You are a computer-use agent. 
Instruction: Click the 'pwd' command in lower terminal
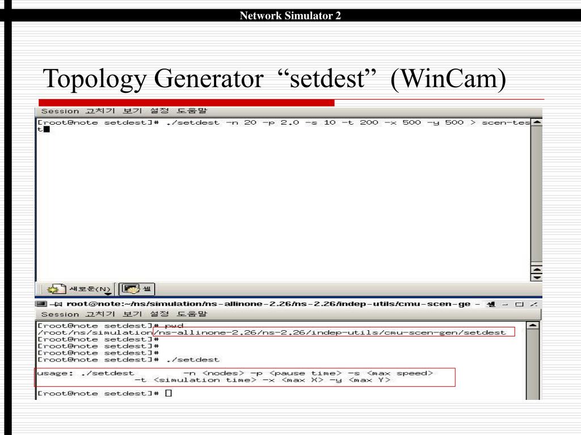click(174, 326)
